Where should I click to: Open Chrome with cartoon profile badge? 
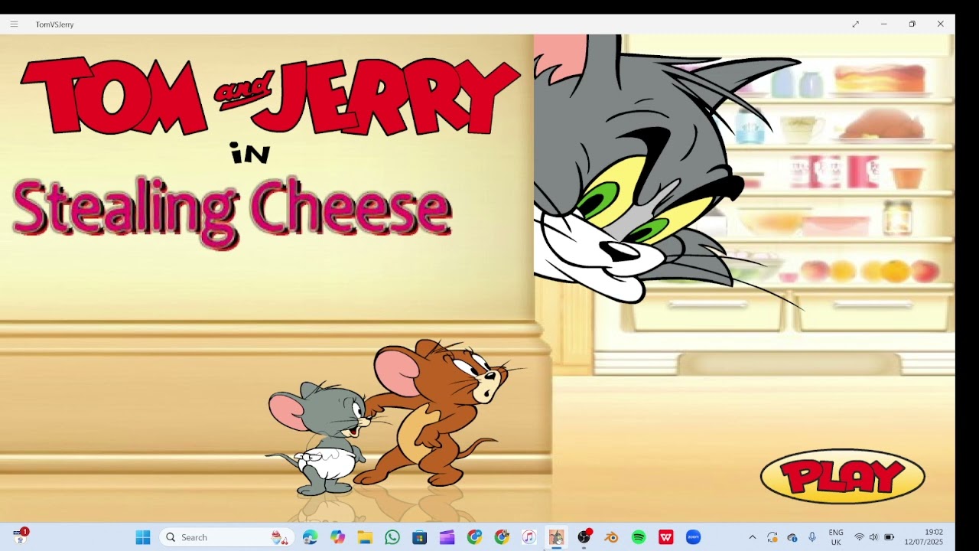502,537
